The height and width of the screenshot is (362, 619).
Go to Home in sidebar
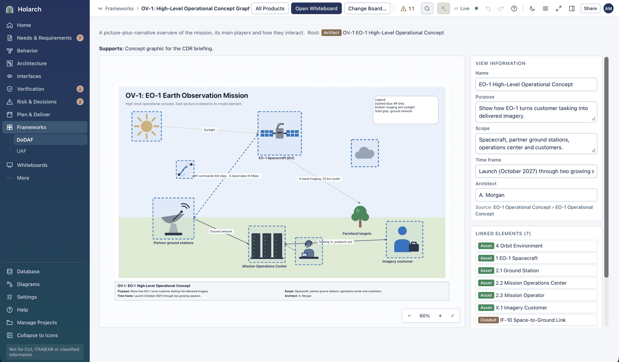(45, 25)
